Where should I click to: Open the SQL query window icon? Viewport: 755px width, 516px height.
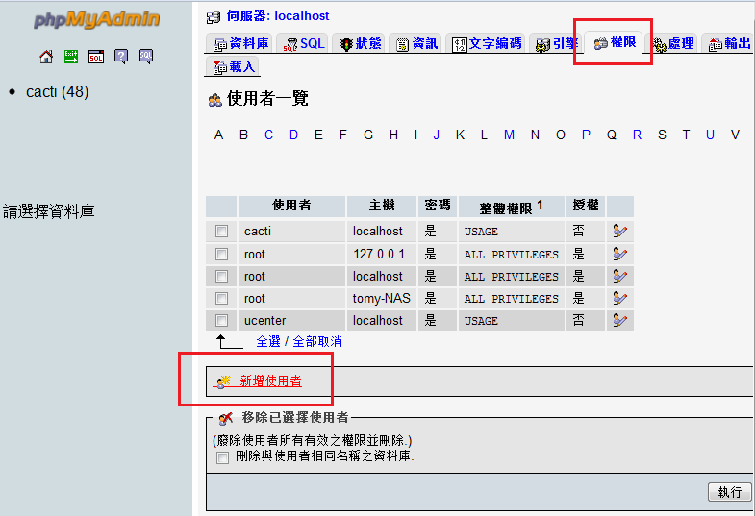(x=96, y=57)
